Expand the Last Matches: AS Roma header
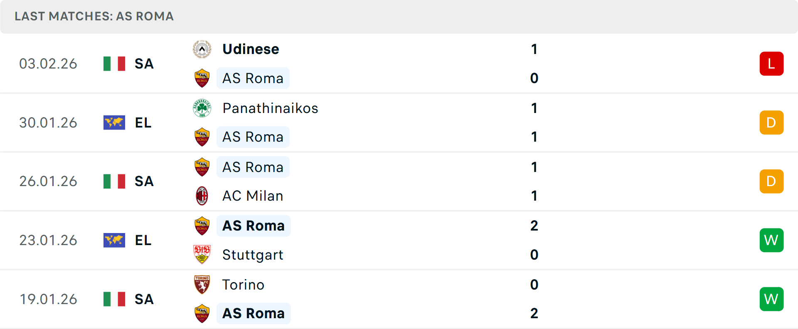Viewport: 798px width, 329px height. (x=94, y=17)
